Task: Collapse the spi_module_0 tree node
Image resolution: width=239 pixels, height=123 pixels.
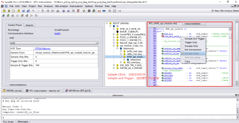Action: coord(114,46)
